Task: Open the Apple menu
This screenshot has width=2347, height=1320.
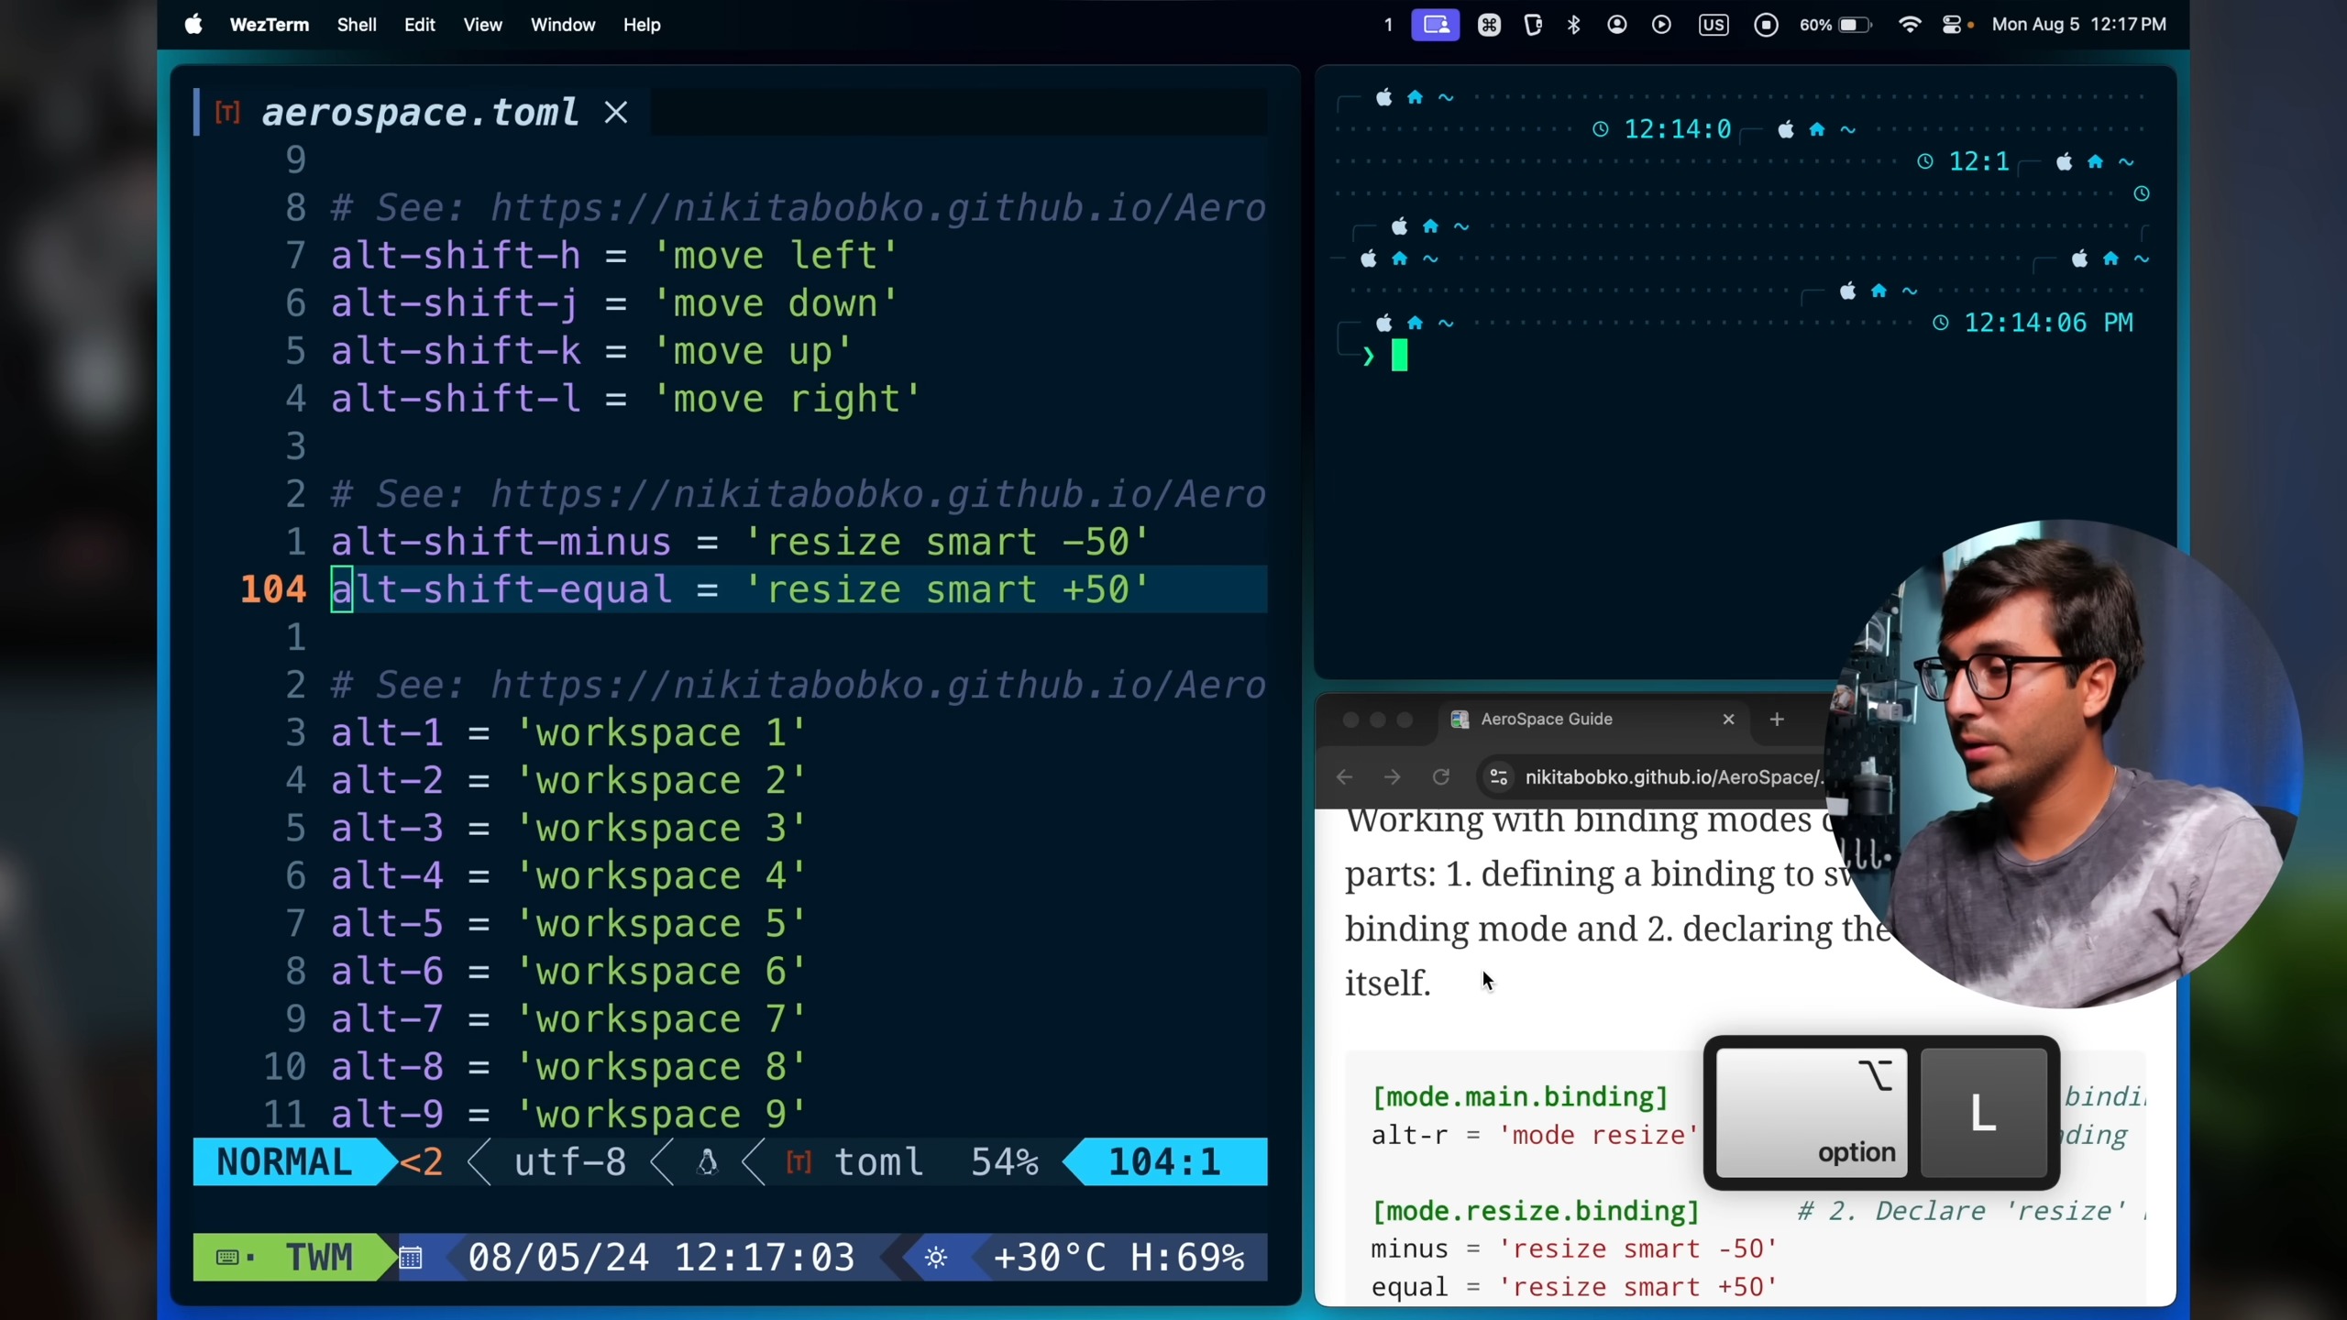Action: click(x=193, y=25)
